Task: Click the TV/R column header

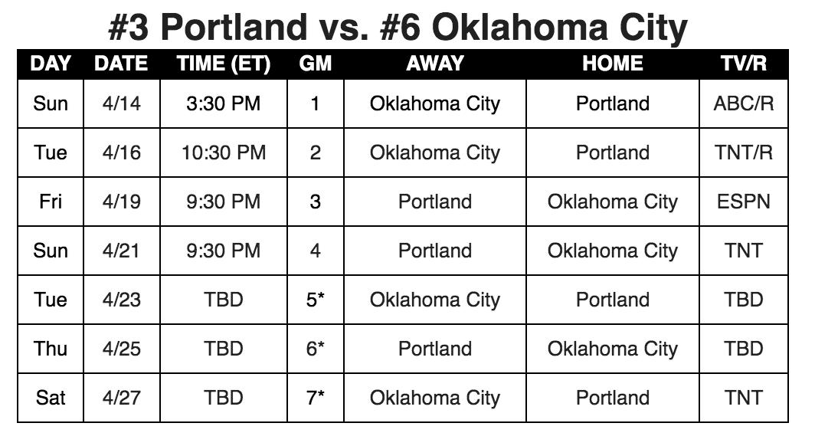Action: coord(743,64)
